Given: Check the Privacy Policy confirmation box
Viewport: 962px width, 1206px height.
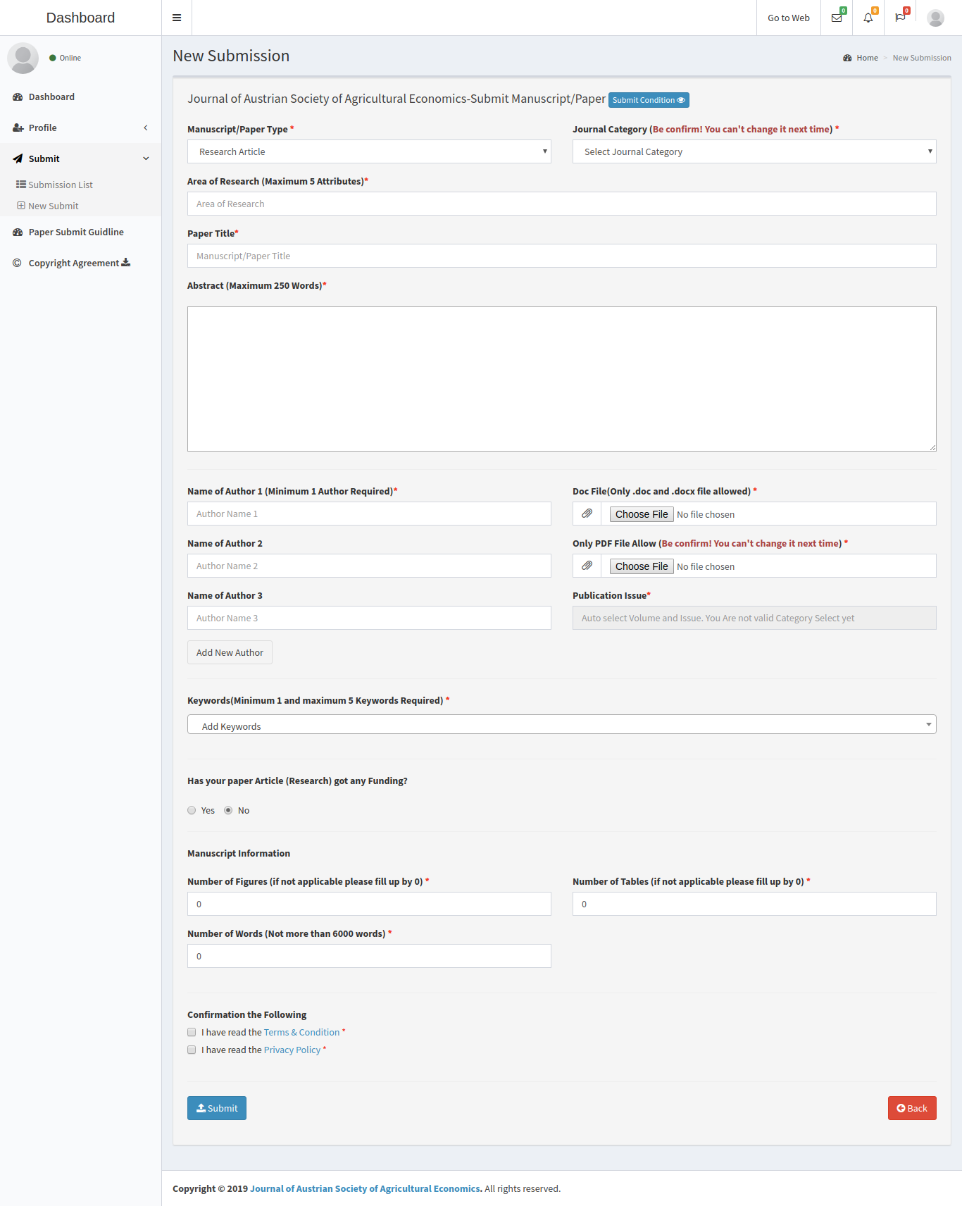Looking at the screenshot, I should [192, 1050].
